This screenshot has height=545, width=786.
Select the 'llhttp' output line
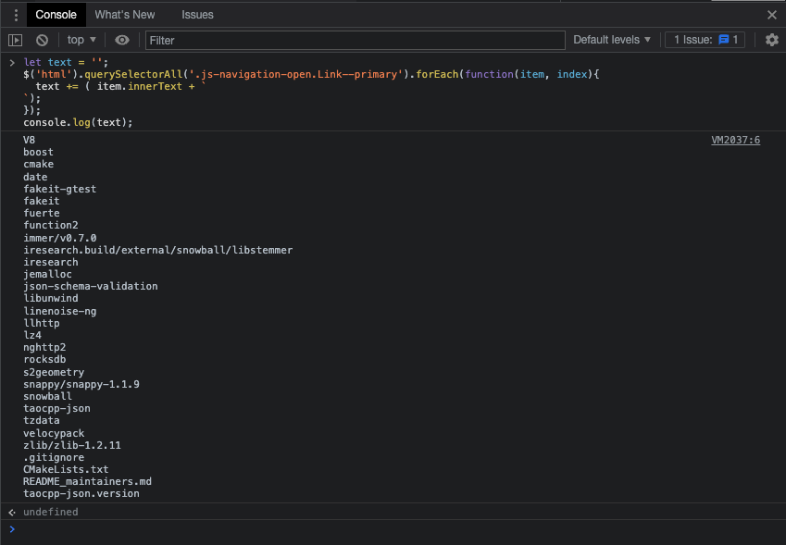coord(41,323)
